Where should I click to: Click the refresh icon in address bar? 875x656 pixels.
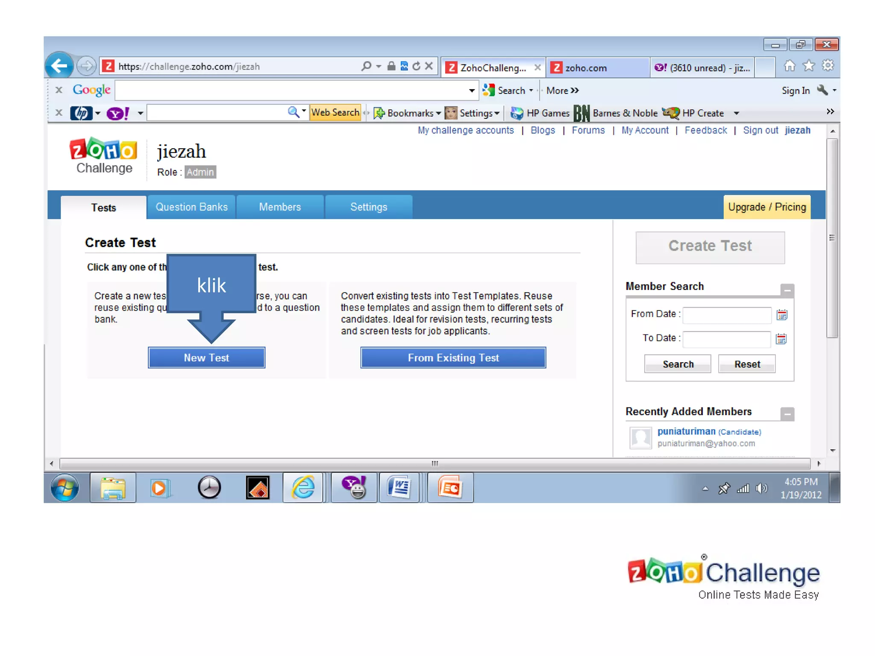click(416, 66)
